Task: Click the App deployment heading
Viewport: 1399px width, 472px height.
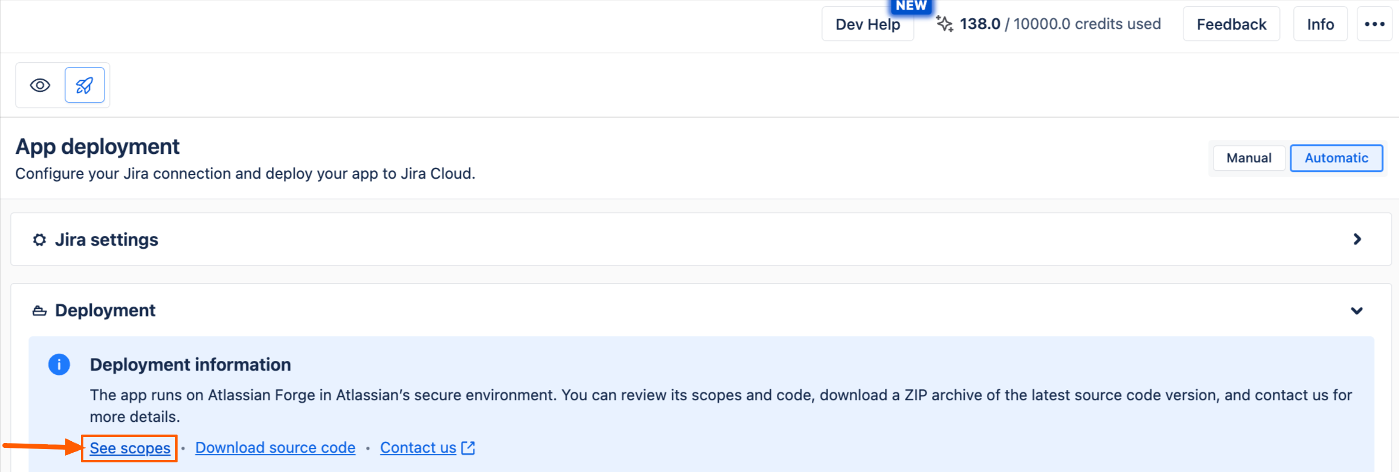Action: pyautogui.click(x=97, y=147)
